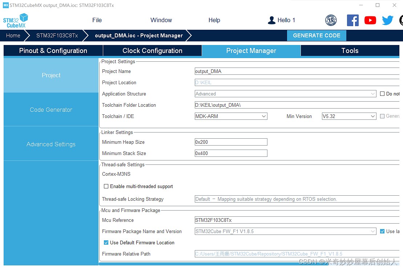Select the Project side section
Screen dimensions: 403x269
pos(51,75)
